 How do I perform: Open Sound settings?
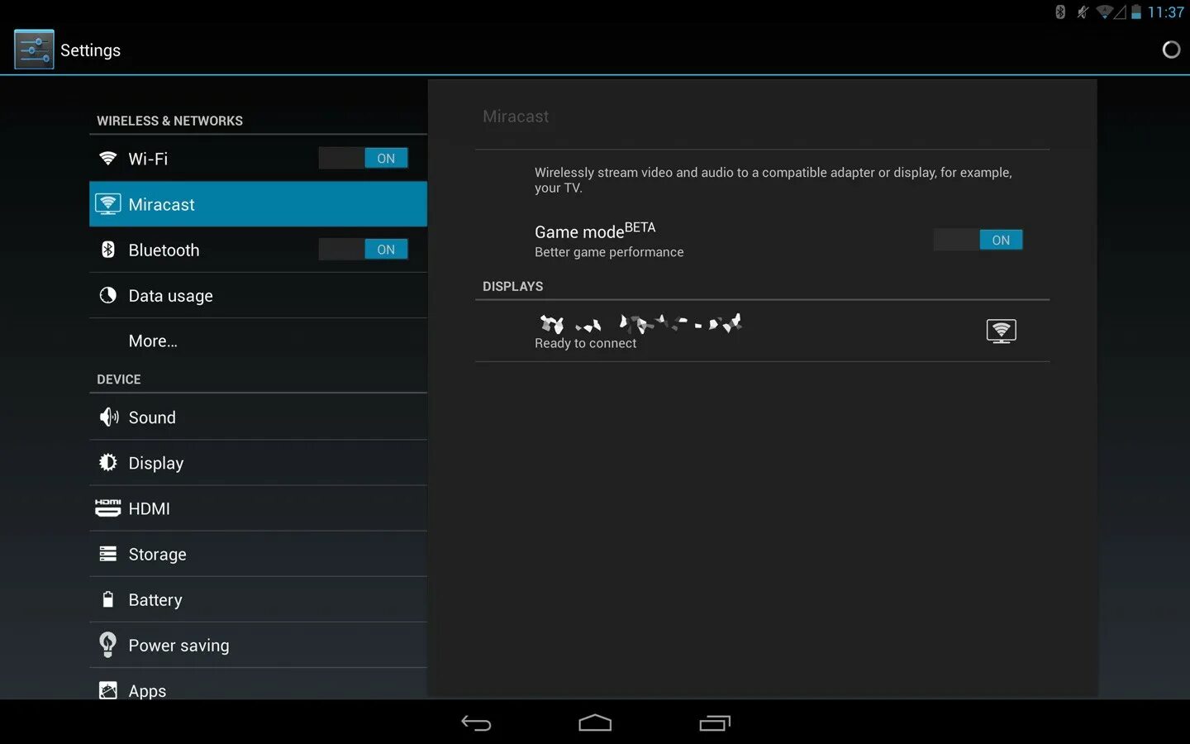pos(258,417)
